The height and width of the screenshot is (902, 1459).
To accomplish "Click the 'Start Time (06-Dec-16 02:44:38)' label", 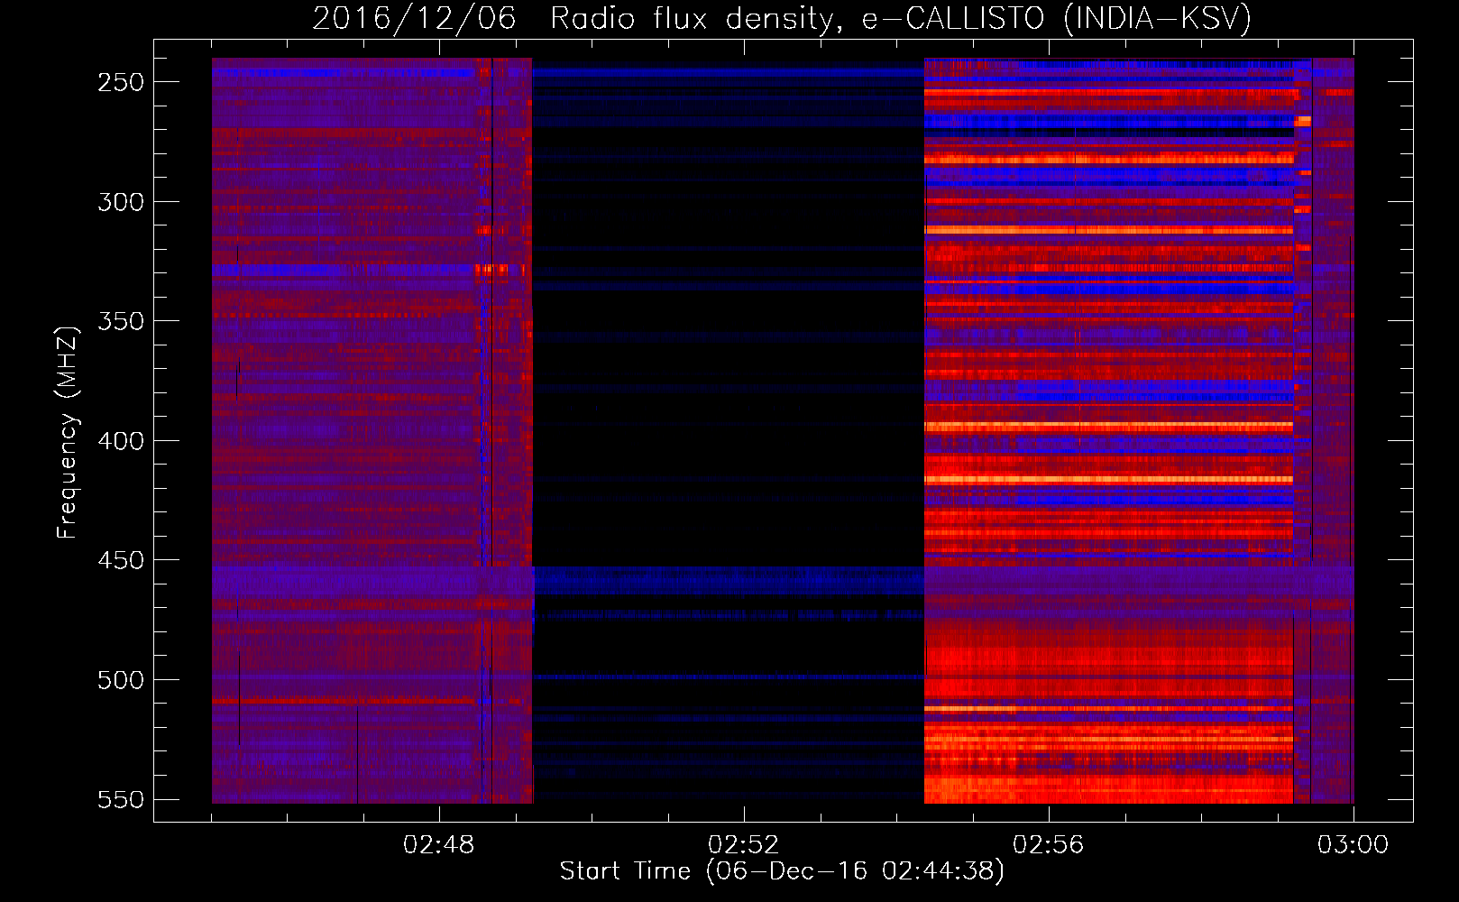I will coord(782,871).
